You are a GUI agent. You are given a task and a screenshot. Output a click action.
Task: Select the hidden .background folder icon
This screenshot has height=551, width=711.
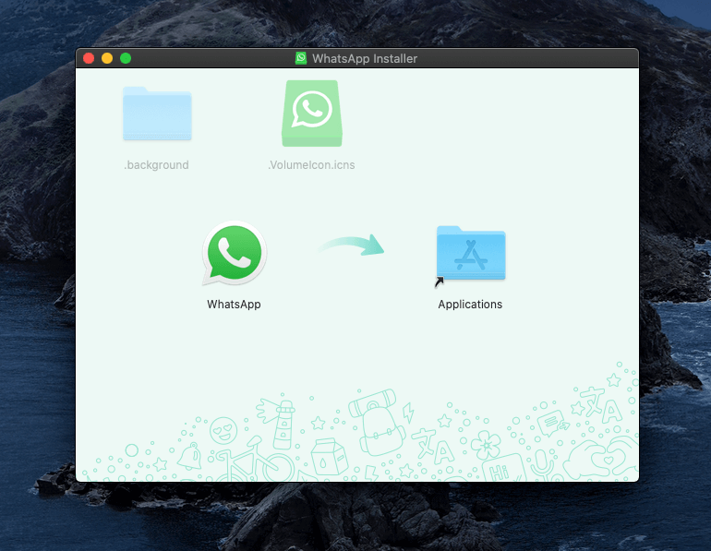point(157,114)
